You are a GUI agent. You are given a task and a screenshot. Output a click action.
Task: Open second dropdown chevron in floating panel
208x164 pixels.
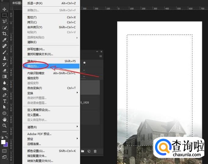click(84, 77)
